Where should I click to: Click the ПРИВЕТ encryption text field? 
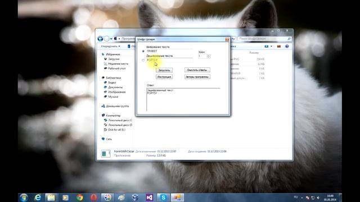tap(170, 51)
